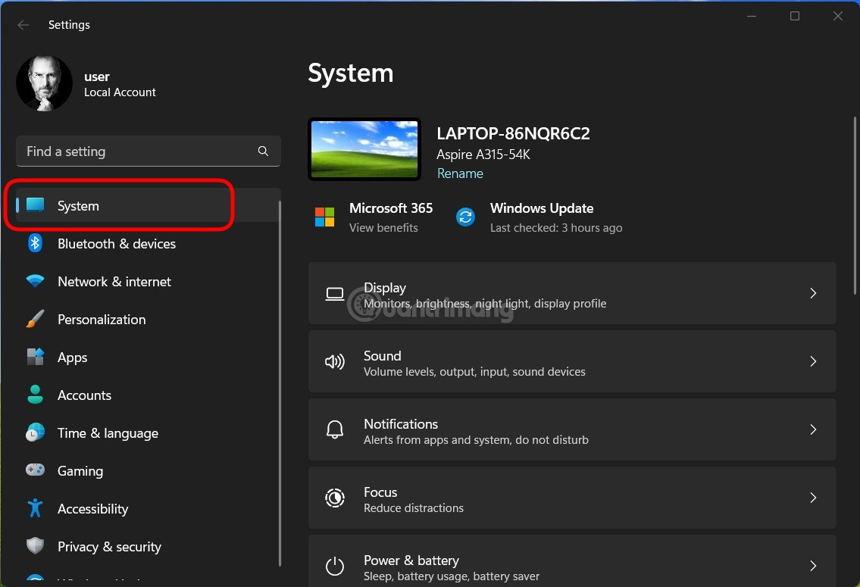Open Power & battery settings
The height and width of the screenshot is (587, 860).
click(x=571, y=565)
